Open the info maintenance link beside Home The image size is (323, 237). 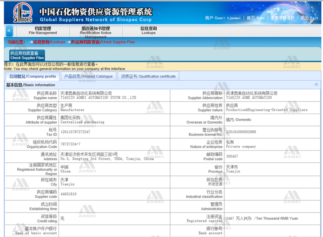(282, 18)
